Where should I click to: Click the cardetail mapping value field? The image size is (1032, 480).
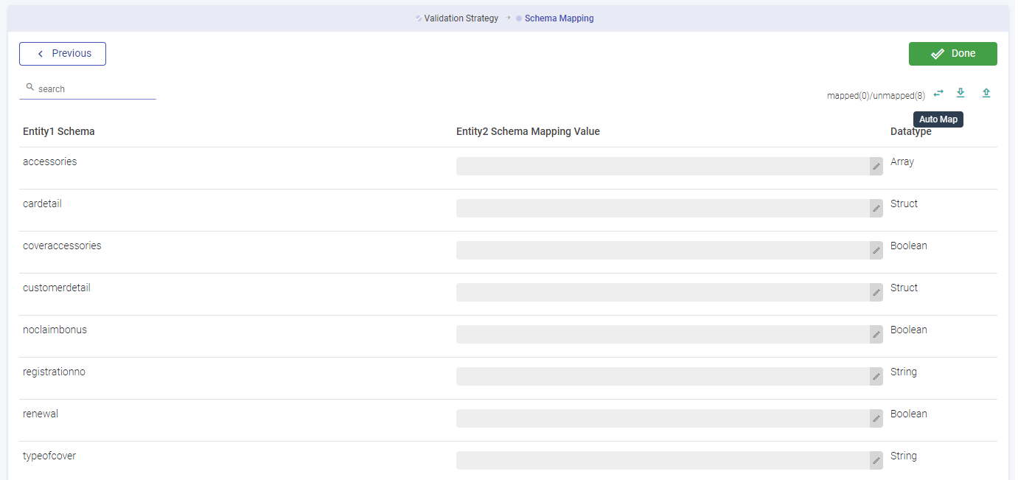pos(663,209)
